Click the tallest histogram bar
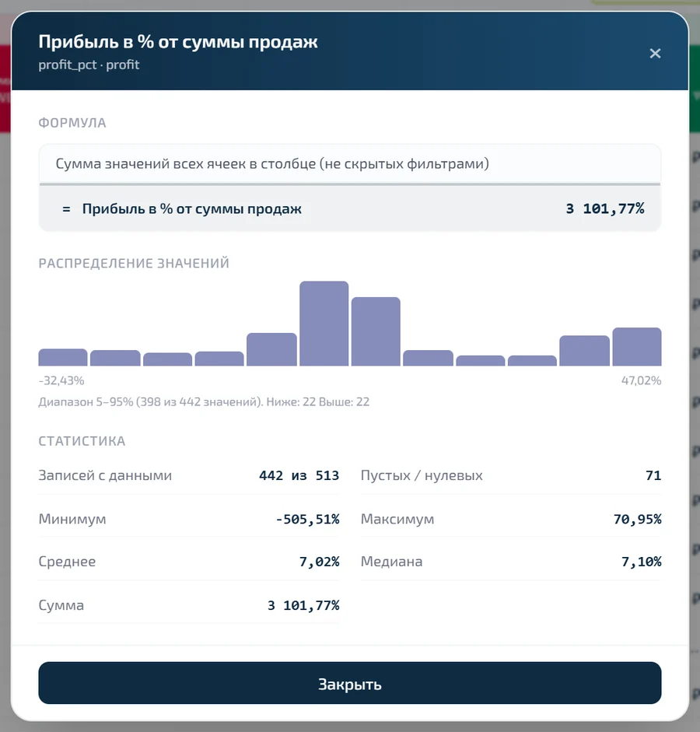700x732 pixels. 324,323
